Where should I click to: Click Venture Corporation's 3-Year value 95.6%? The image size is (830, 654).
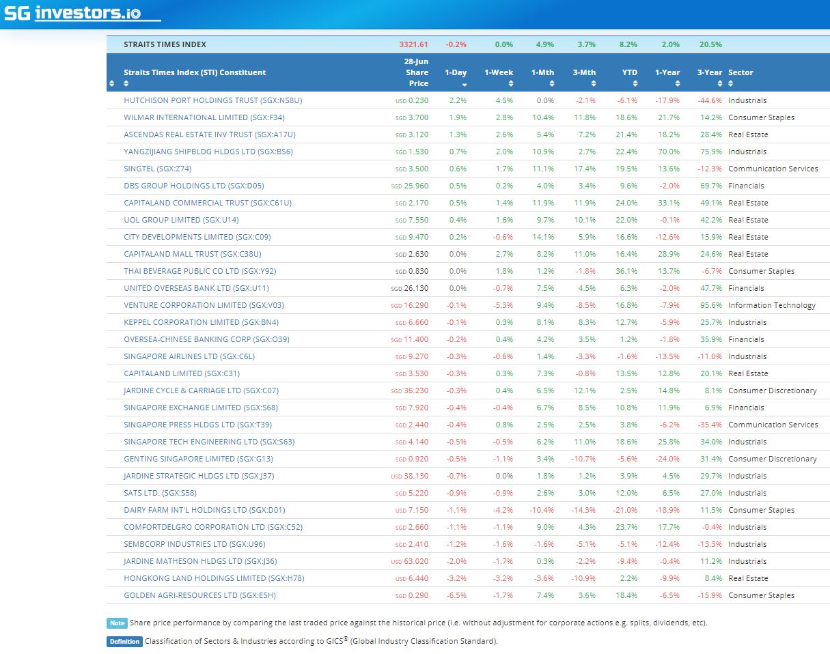point(710,305)
